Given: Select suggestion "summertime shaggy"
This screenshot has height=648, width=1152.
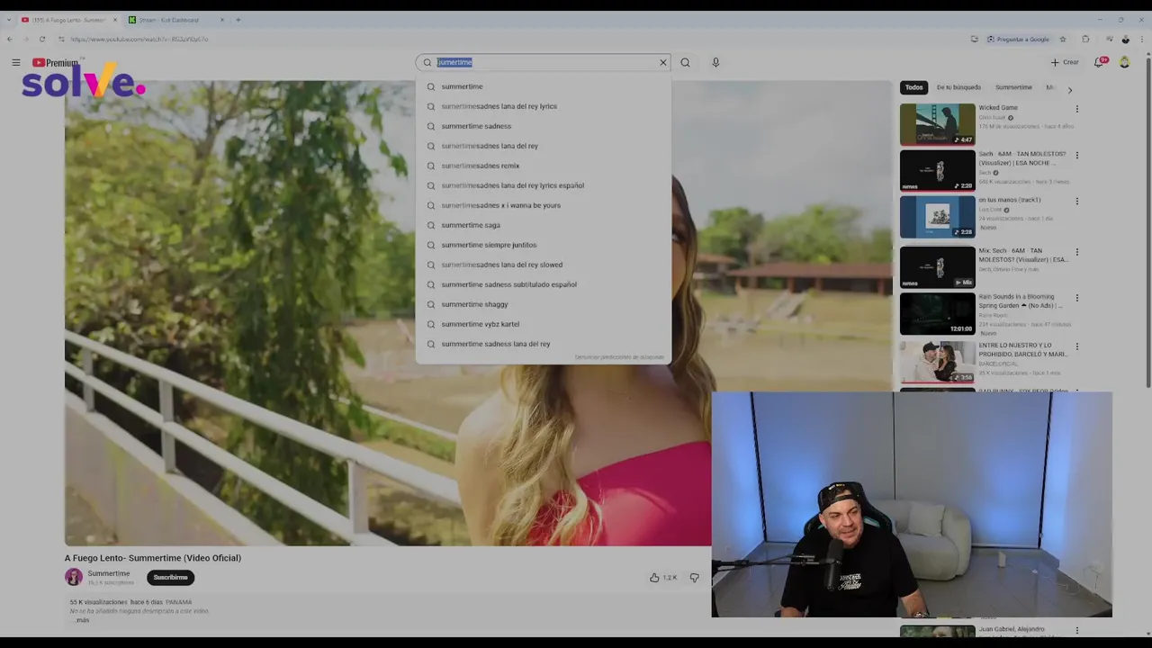Looking at the screenshot, I should [543, 304].
